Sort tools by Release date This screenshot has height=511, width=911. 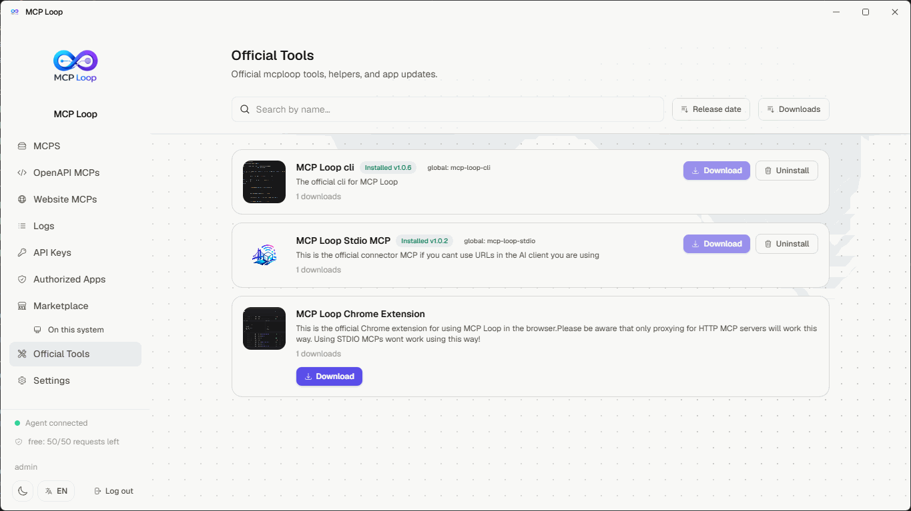(711, 109)
